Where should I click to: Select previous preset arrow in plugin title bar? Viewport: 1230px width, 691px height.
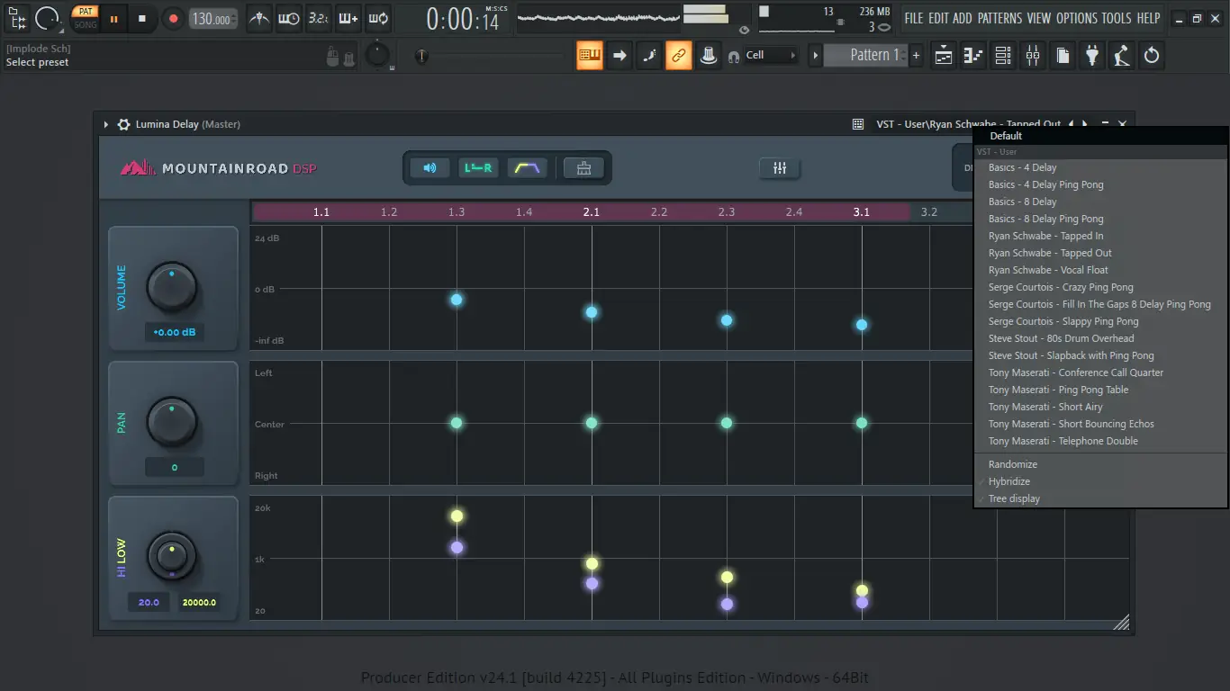point(1071,124)
